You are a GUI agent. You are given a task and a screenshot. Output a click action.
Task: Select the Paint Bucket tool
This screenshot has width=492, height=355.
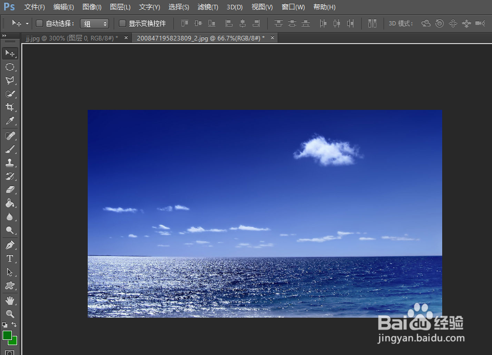pyautogui.click(x=10, y=203)
